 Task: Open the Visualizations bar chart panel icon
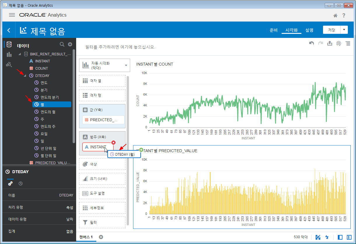(9, 54)
